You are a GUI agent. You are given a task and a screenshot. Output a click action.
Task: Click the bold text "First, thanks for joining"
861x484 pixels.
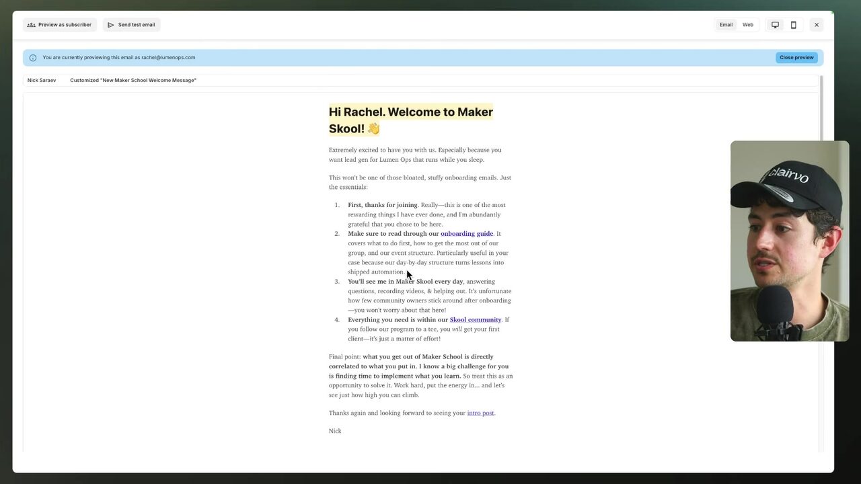tap(383, 205)
